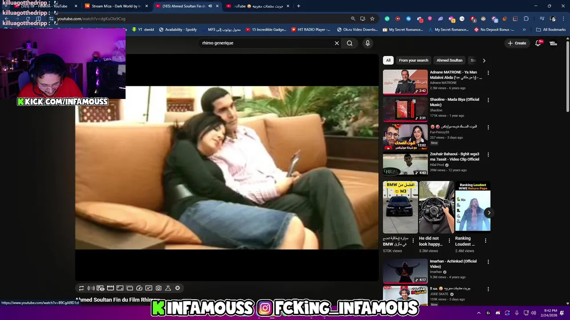Select the 'From your search' chip
This screenshot has height=320, width=570.
click(414, 60)
